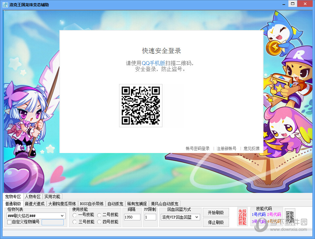Open the 大剧院傻瓜带练 sub-tab
315x239 pixels.
(x=62, y=204)
